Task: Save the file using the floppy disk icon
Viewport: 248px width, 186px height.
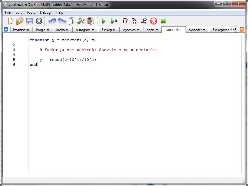Action: coord(29,21)
